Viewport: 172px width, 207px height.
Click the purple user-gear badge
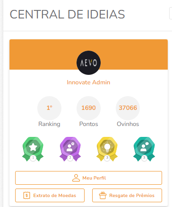70,149
